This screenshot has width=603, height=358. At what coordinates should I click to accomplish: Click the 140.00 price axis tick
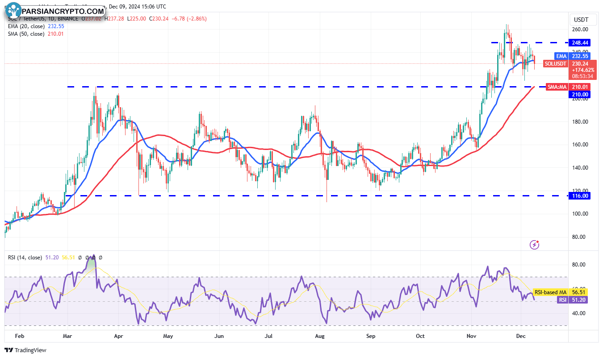pos(580,168)
